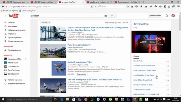Open Каталог каналов
Image resolution: width=181 pixels, height=102 pixels.
point(15,80)
